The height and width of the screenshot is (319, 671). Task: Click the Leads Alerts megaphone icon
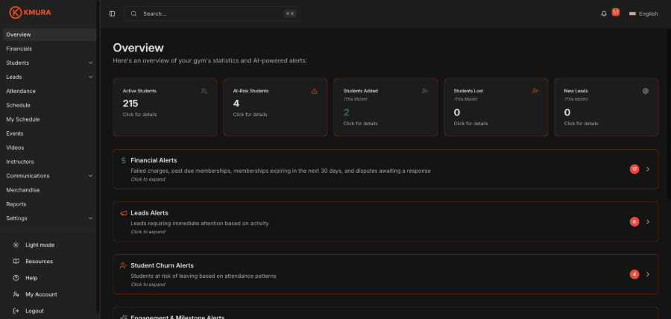[x=124, y=213]
